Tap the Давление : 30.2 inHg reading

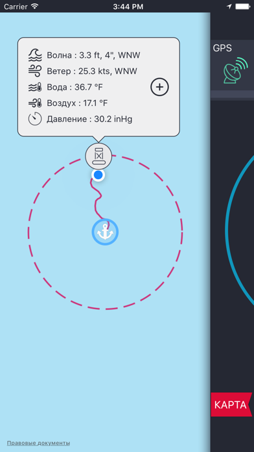[x=89, y=119]
